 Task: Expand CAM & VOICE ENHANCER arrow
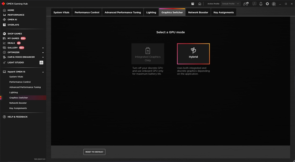tap(43, 57)
